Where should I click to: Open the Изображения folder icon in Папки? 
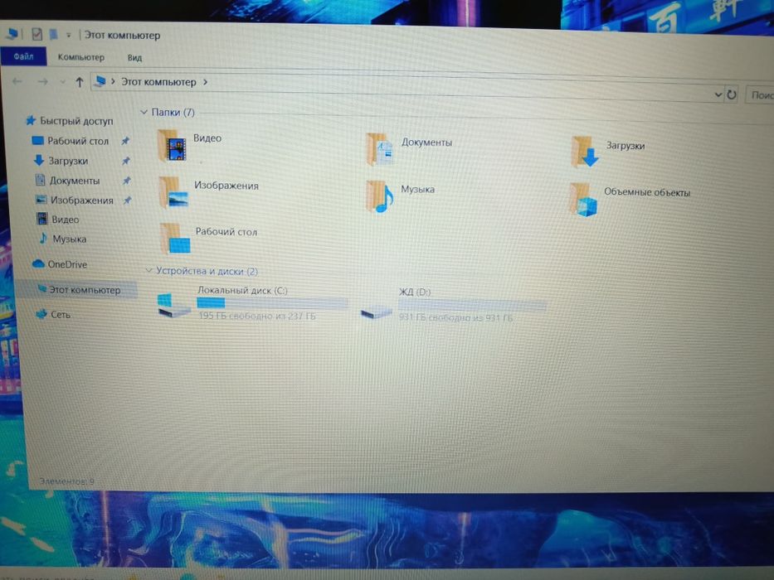tap(173, 193)
